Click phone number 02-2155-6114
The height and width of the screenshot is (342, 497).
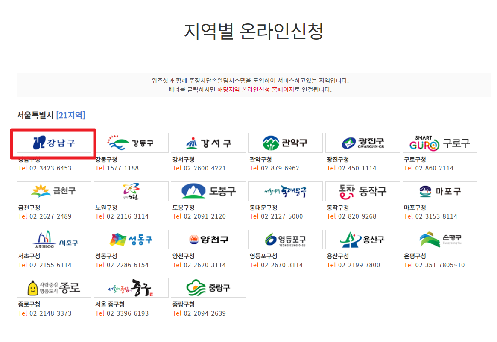click(50, 265)
